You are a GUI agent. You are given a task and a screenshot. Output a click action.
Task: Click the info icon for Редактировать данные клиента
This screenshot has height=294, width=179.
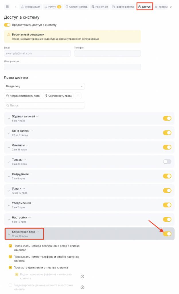point(82,287)
